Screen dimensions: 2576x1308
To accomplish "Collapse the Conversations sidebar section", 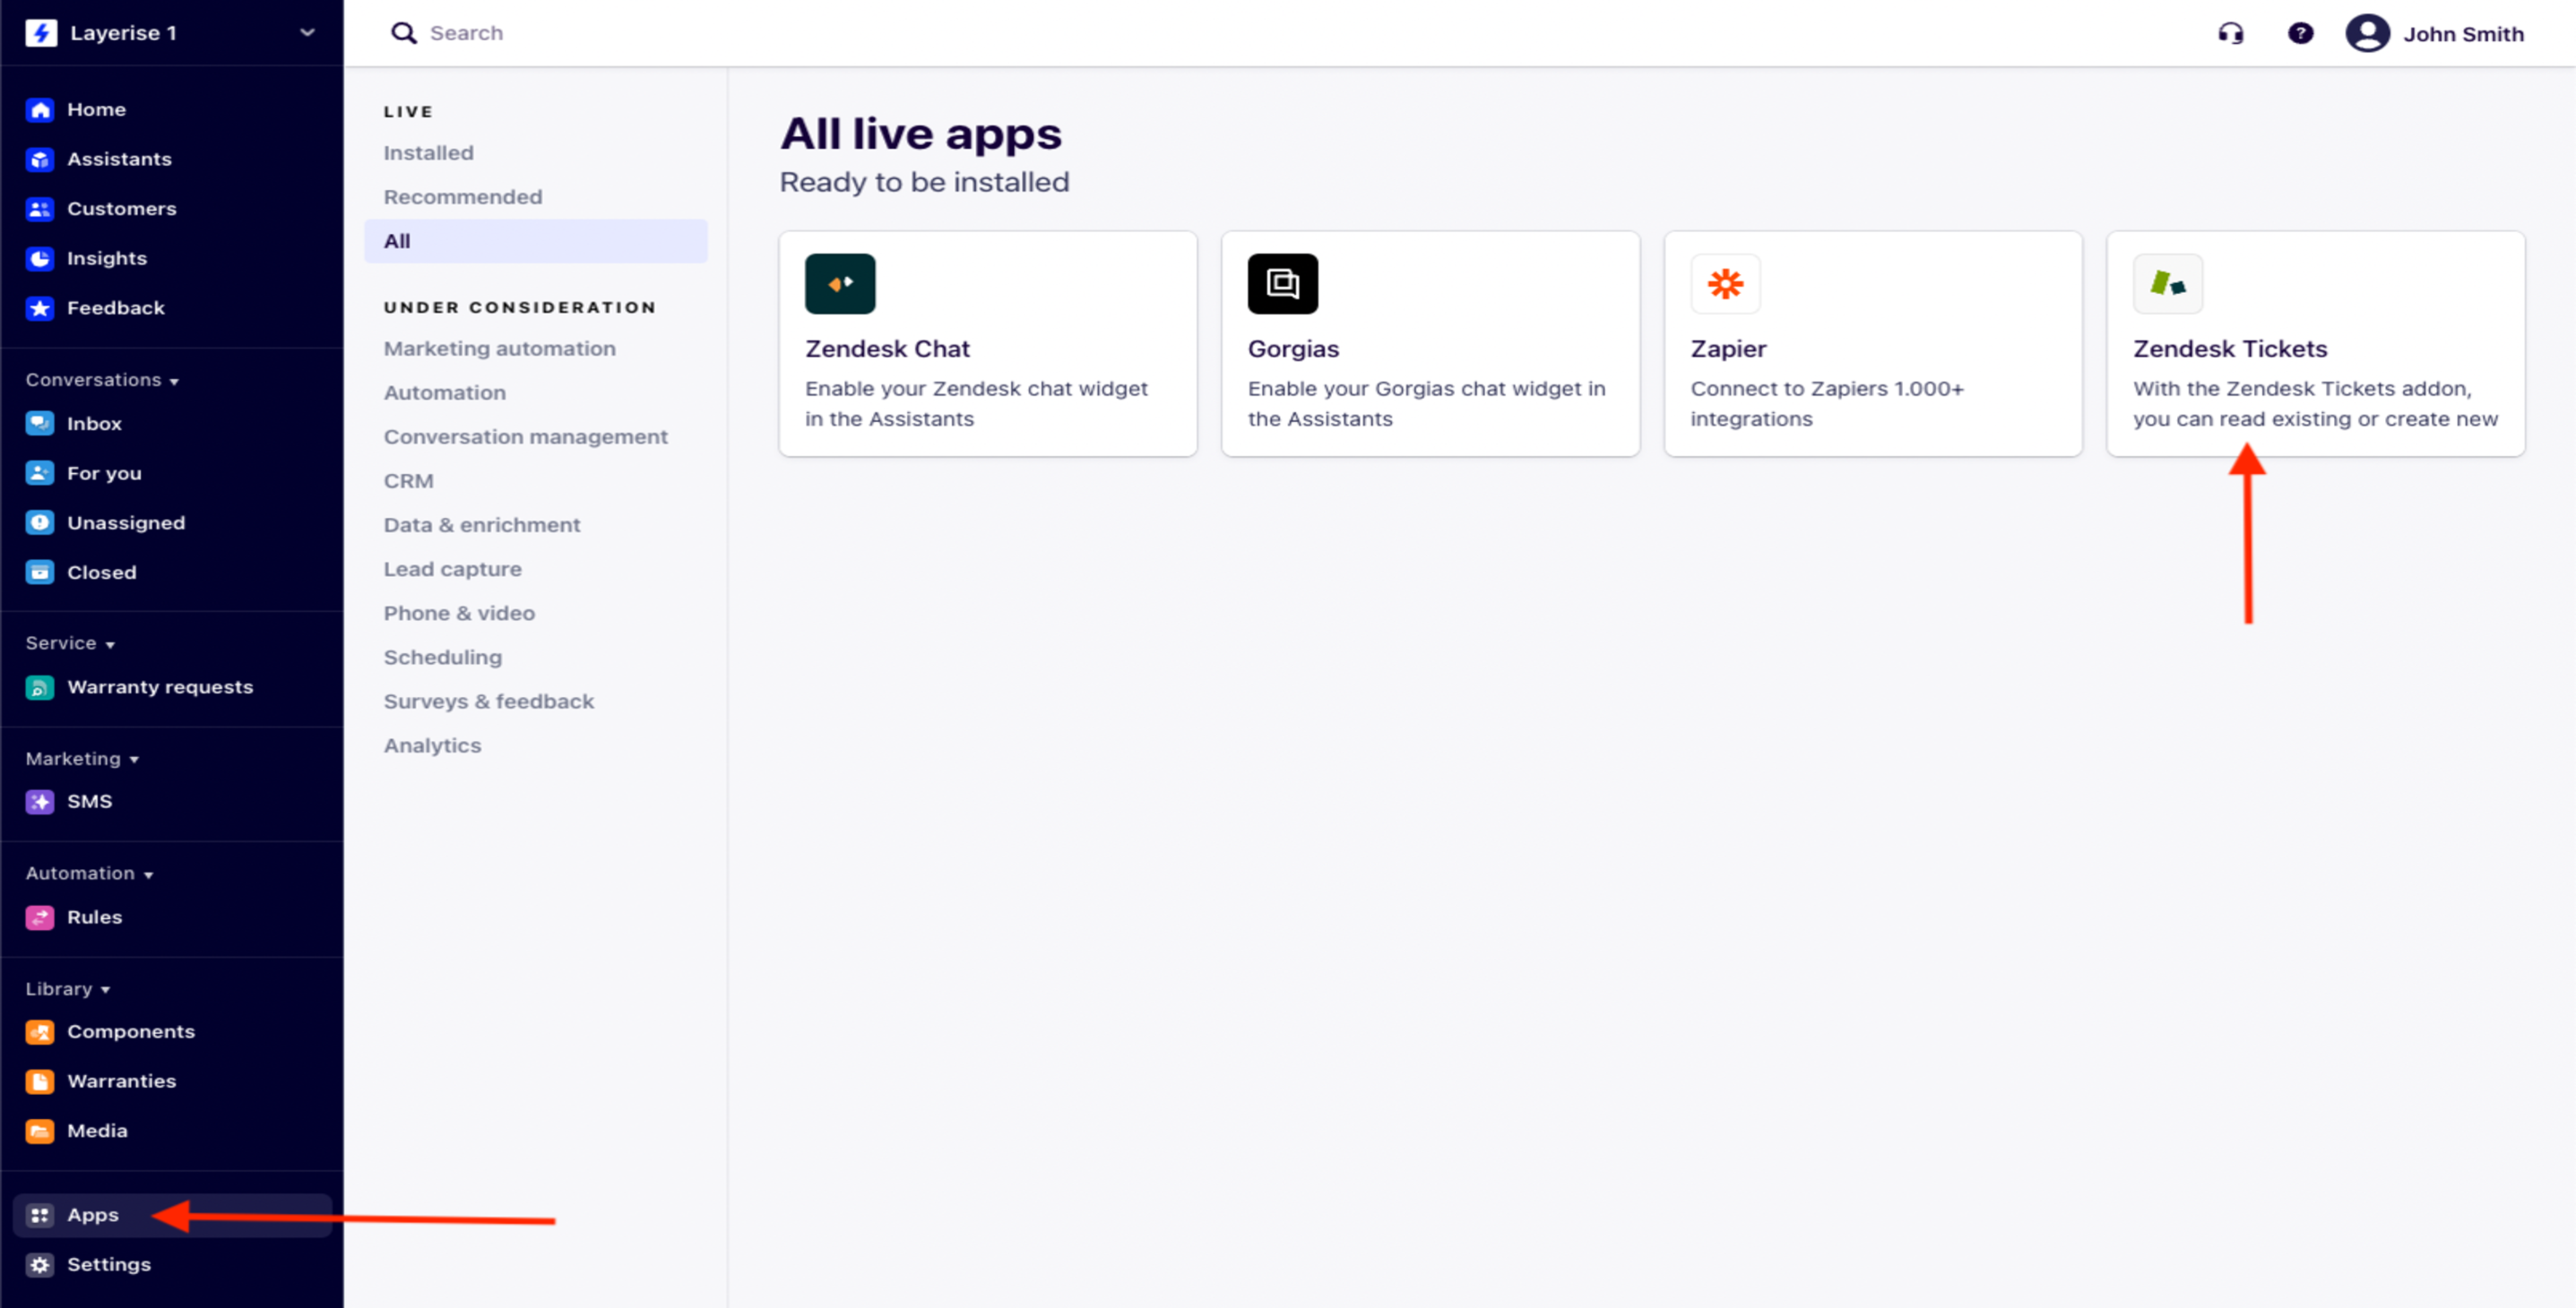I will pyautogui.click(x=102, y=380).
